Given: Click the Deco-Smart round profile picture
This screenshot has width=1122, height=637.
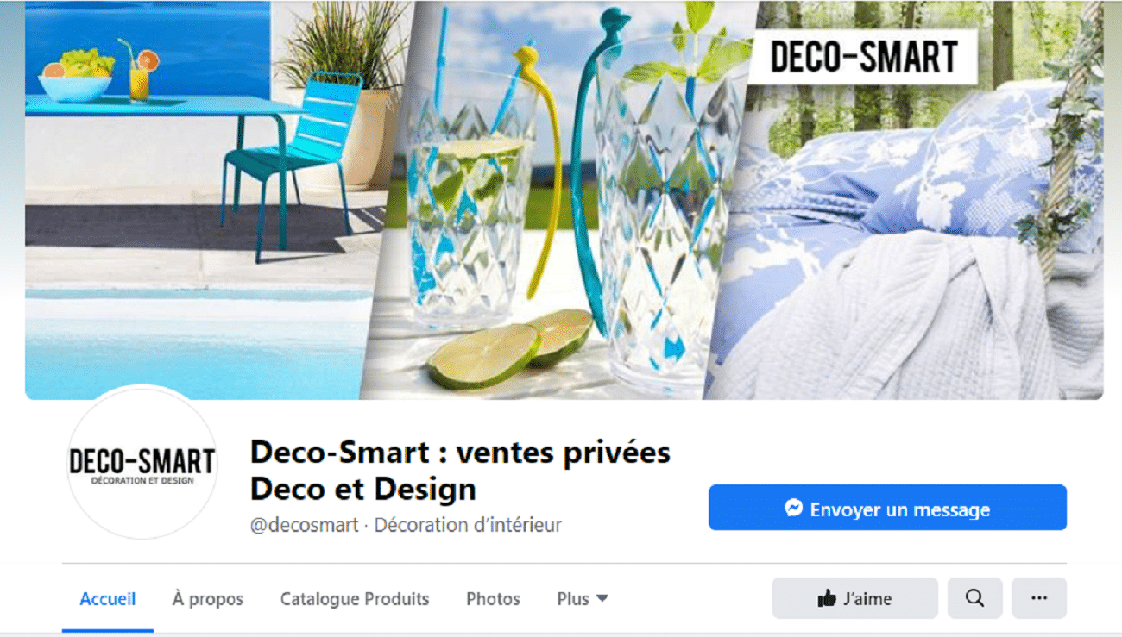Looking at the screenshot, I should pyautogui.click(x=142, y=464).
